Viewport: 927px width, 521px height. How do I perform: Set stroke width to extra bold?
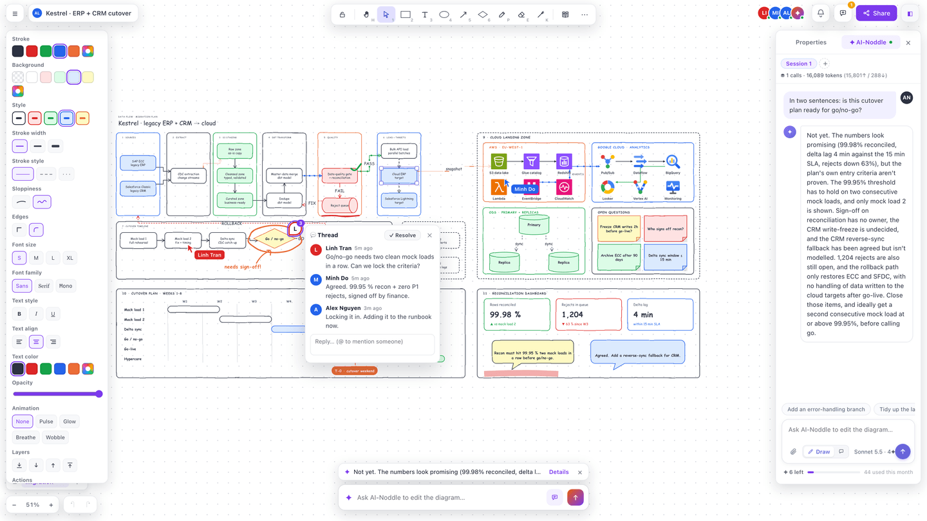[56, 146]
